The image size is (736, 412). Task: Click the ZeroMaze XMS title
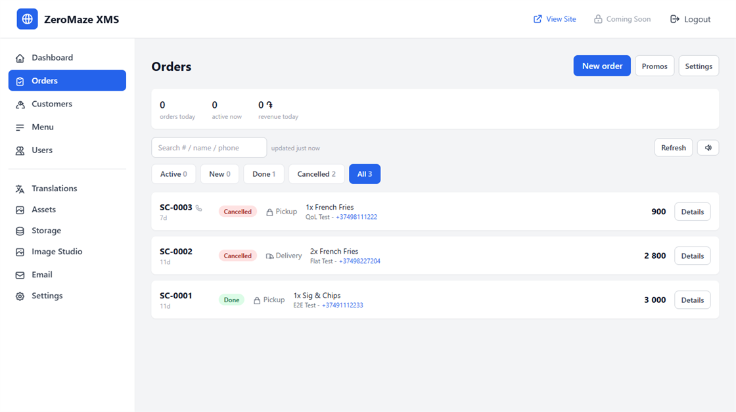[81, 19]
